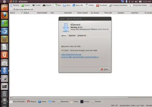Viewport: 152px width, 107px height.
Task: Click the Bluetooth indicator icon
Action: [x=129, y=2]
